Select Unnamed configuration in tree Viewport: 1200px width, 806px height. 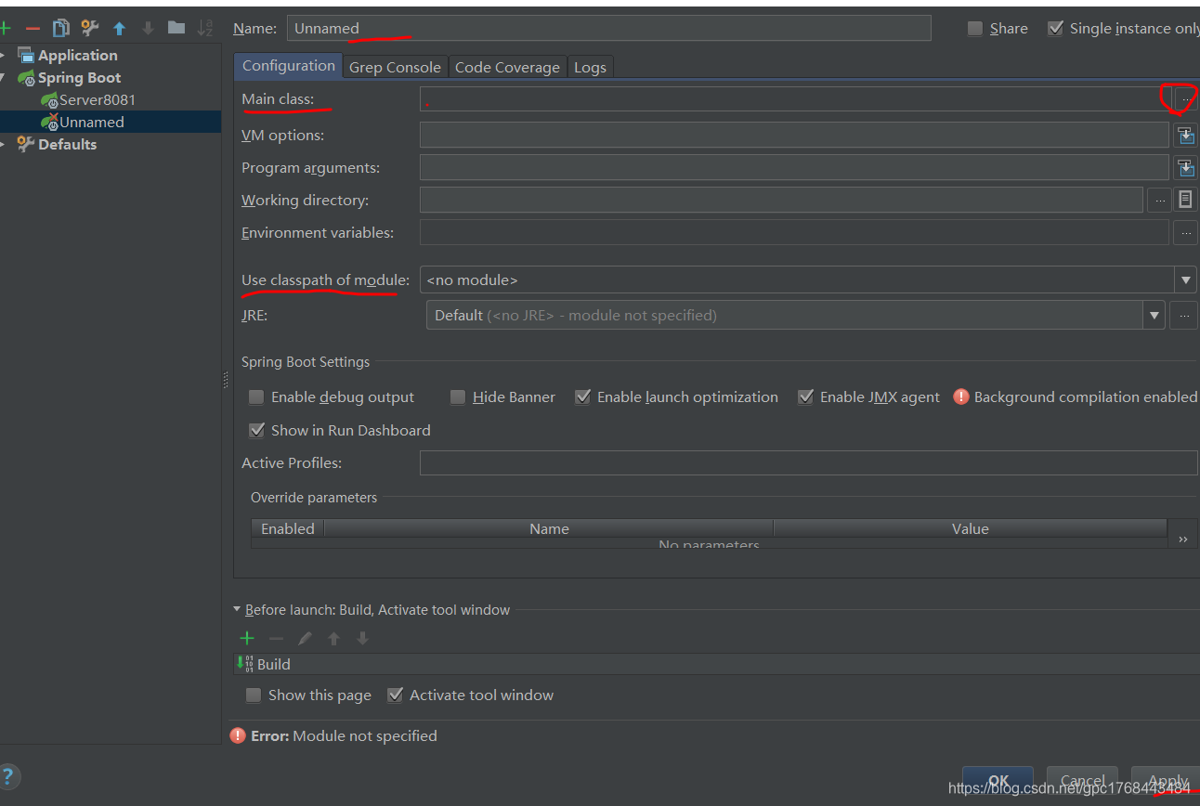[x=91, y=122]
